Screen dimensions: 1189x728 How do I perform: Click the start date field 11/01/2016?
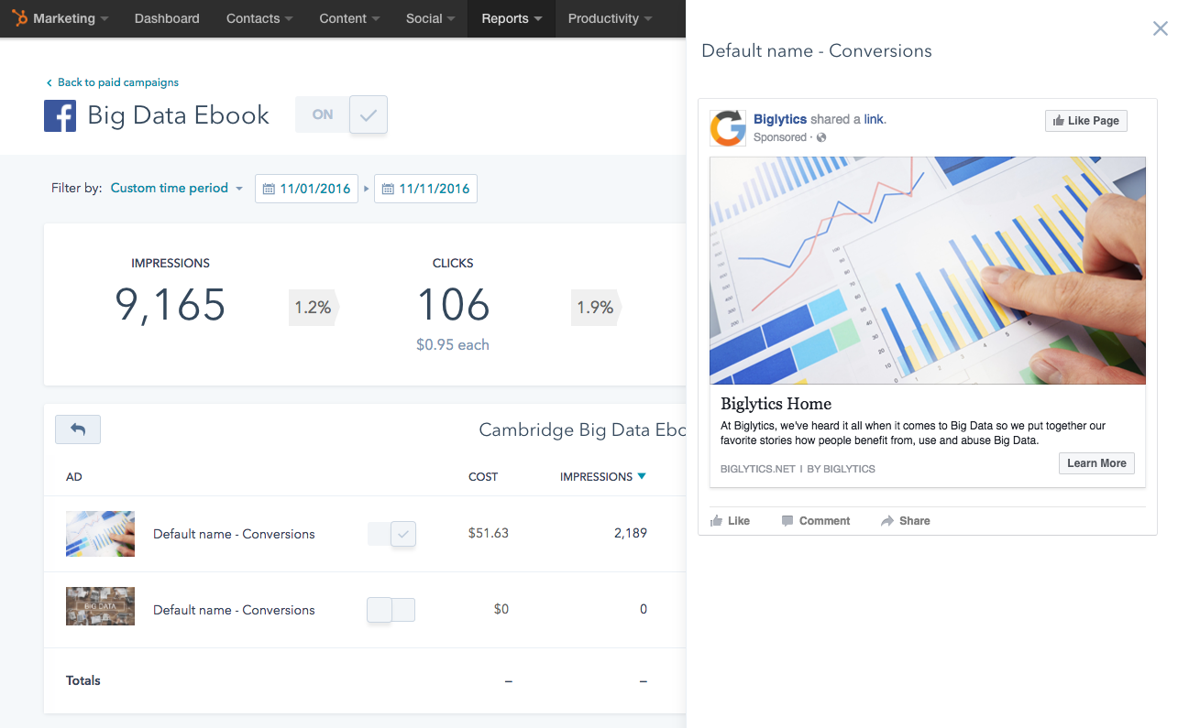coord(306,189)
